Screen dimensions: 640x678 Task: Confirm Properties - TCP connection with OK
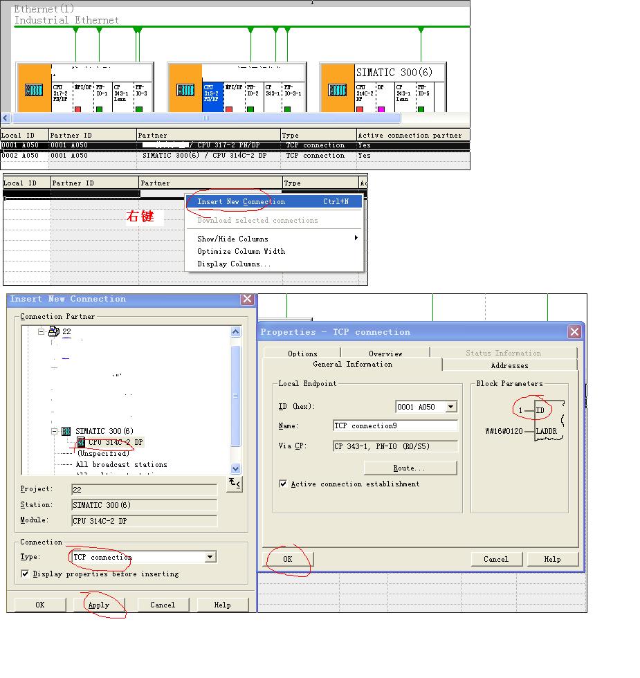coord(288,559)
